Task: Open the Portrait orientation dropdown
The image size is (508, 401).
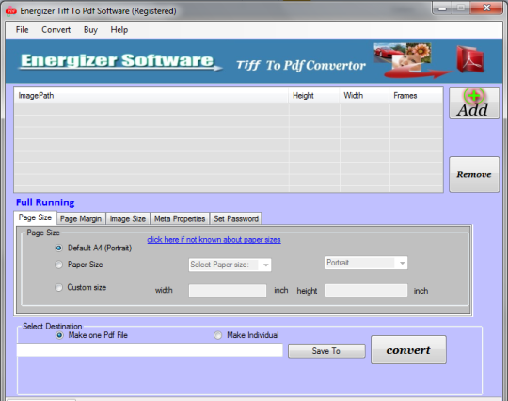Action: 367,263
